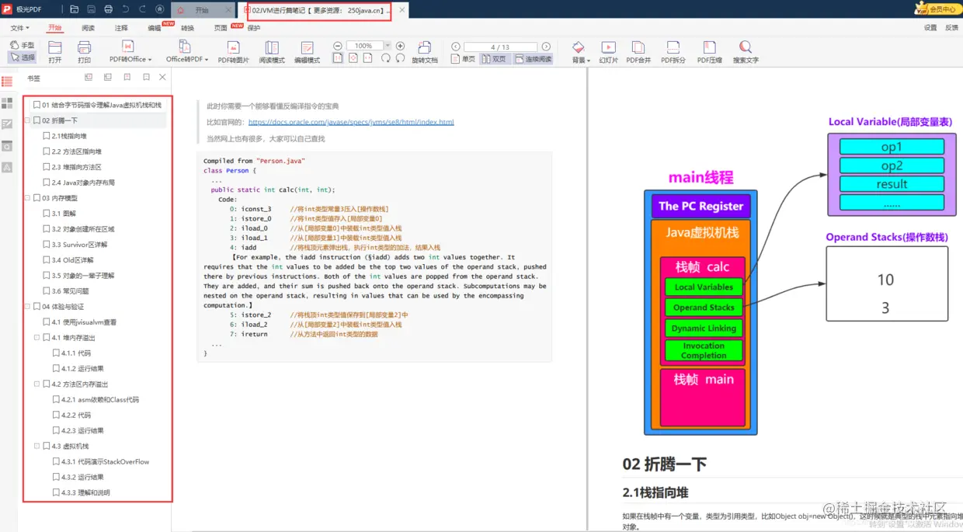Image resolution: width=963 pixels, height=532 pixels.
Task: Zoom out with the minus icon
Action: click(338, 46)
